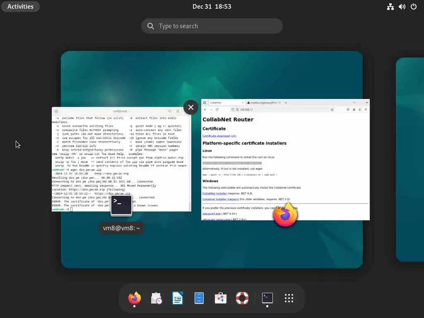Open Firefox application hamburger menu
This screenshot has width=424, height=318.
[x=366, y=109]
